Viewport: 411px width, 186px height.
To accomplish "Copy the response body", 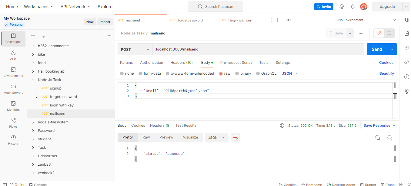I will coord(377,137).
